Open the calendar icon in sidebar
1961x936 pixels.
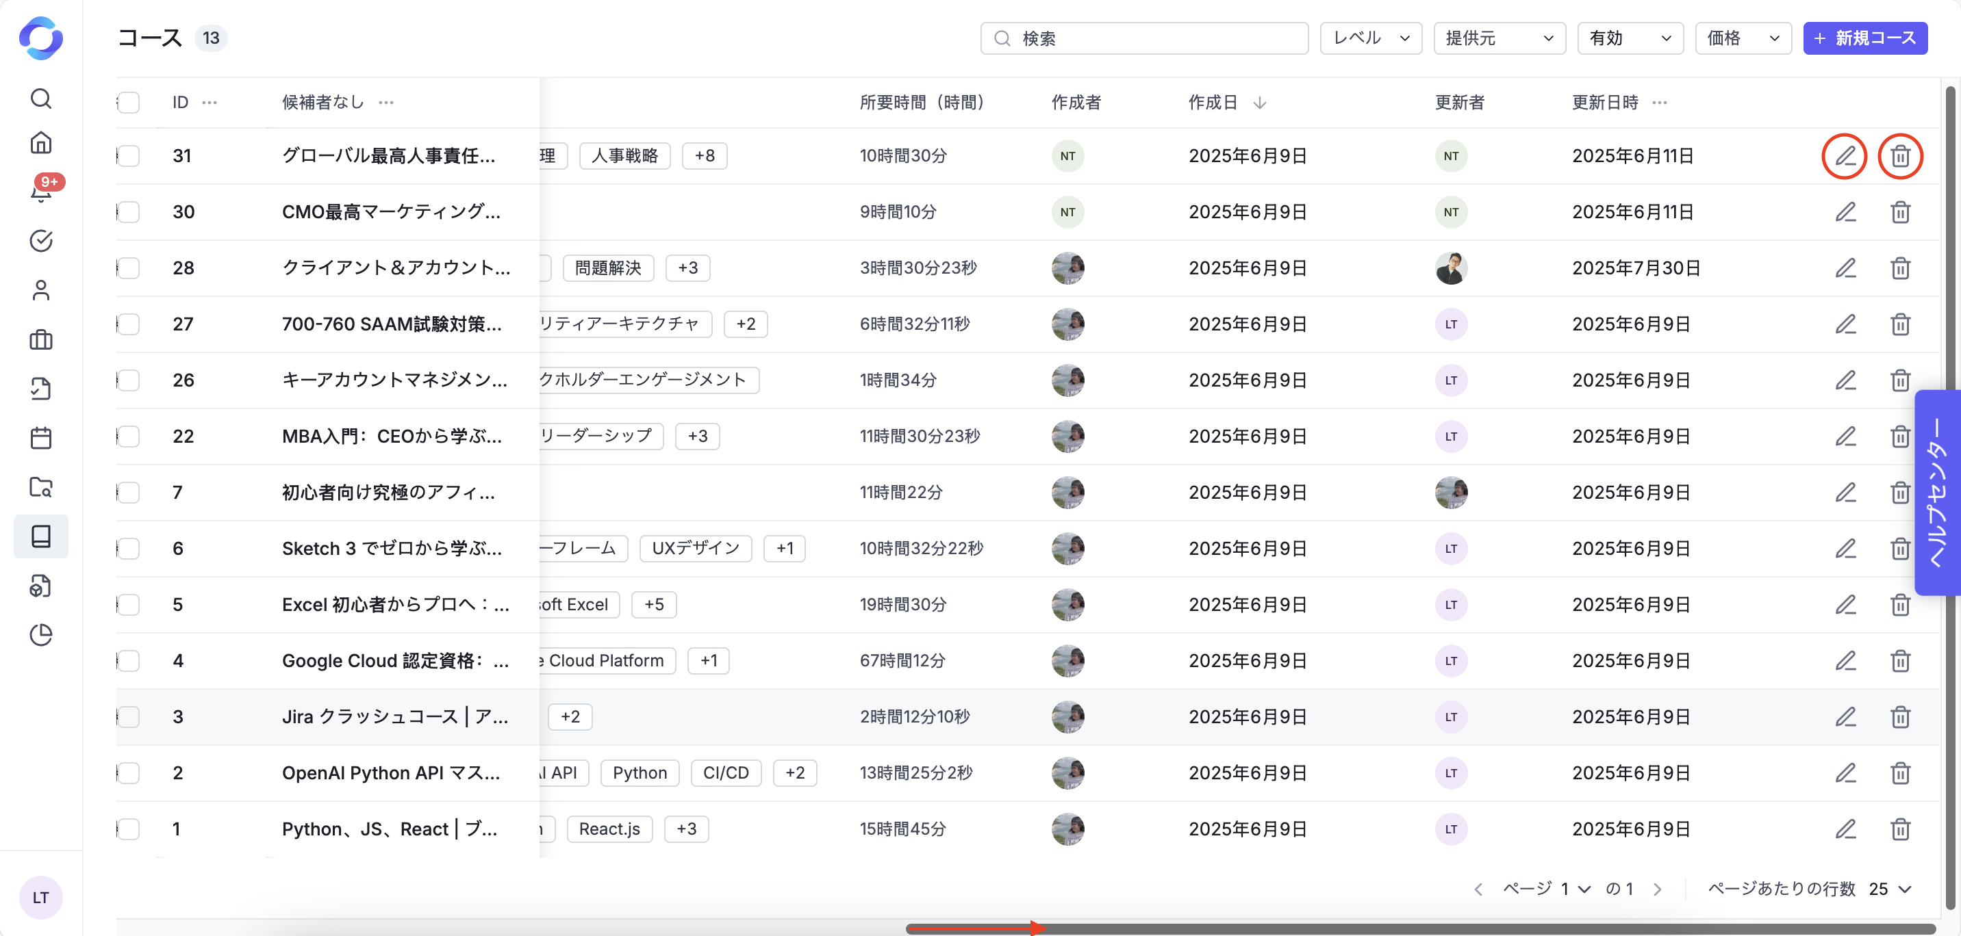point(41,439)
